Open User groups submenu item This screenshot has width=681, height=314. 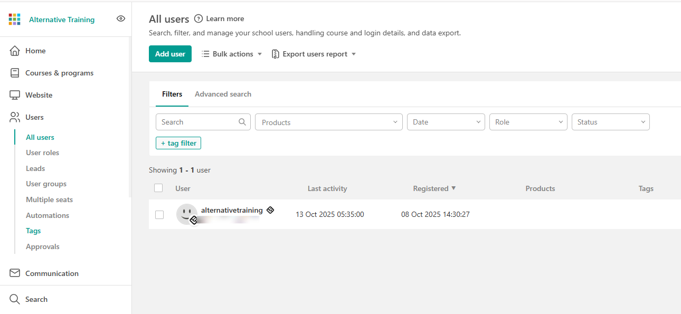(x=46, y=184)
